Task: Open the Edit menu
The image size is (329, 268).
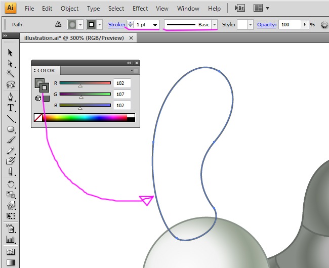Action: 47,9
